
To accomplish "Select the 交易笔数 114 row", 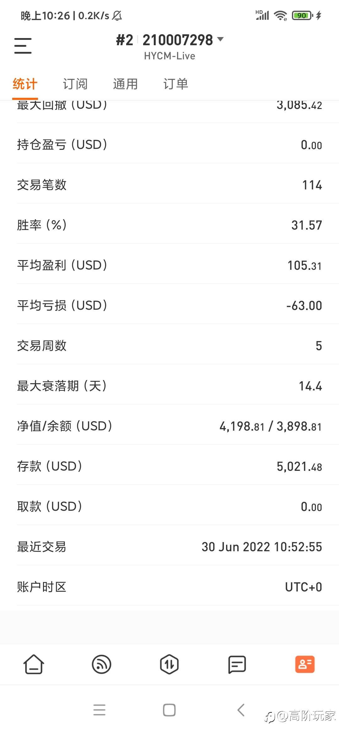I will [169, 185].
